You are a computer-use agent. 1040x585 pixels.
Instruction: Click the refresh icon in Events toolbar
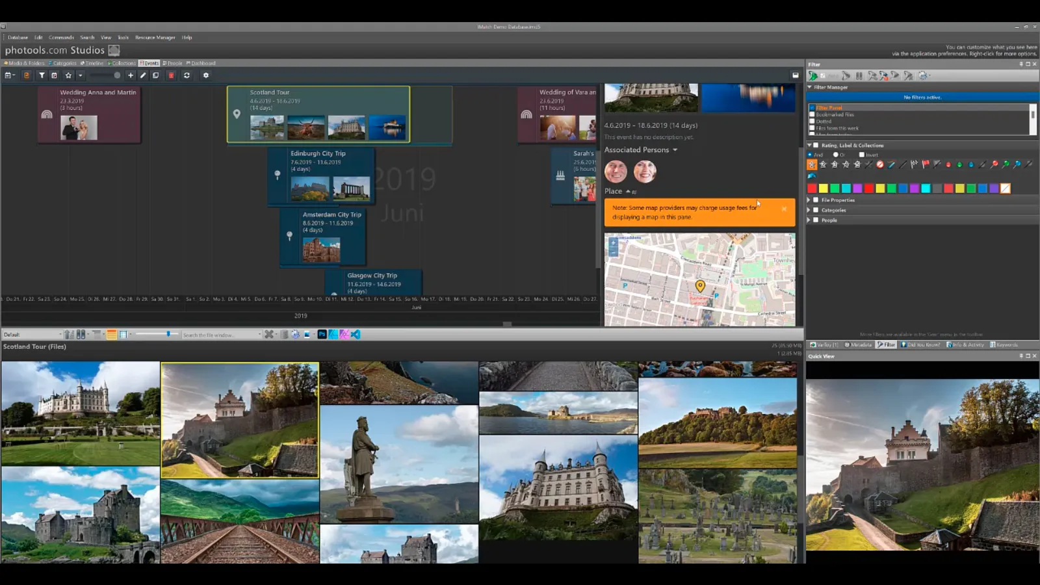tap(187, 75)
